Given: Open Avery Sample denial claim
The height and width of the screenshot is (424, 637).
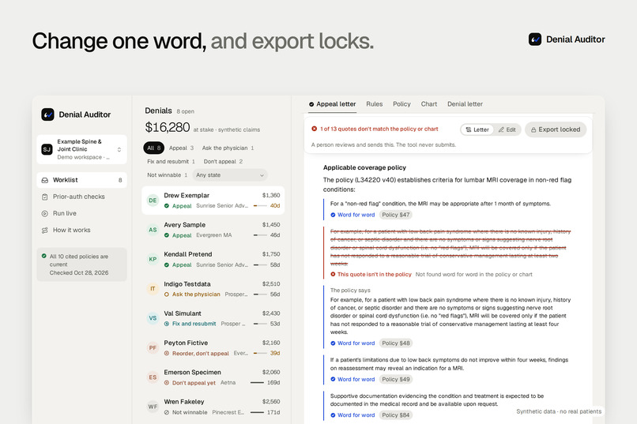Looking at the screenshot, I should (213, 230).
